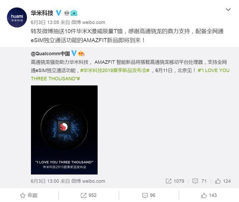
Task: Click the original post repost icon with 1079
Action: click(x=175, y=181)
